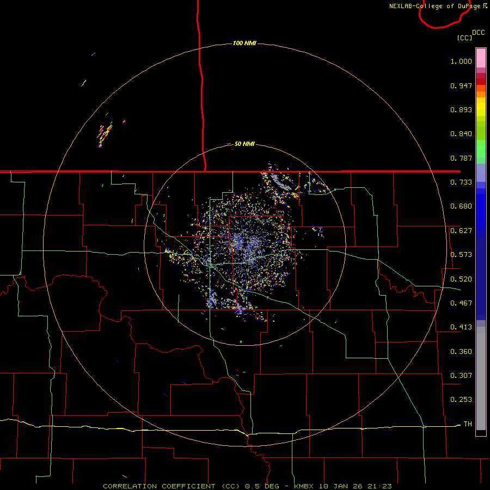Click the Correlation Coefficient product title caption
Viewport: 490px width, 490px height.
click(247, 486)
